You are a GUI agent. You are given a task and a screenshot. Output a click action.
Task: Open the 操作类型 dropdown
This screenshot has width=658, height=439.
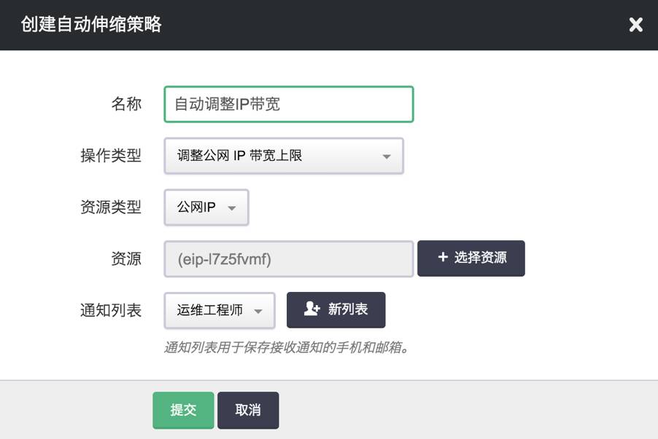(285, 156)
